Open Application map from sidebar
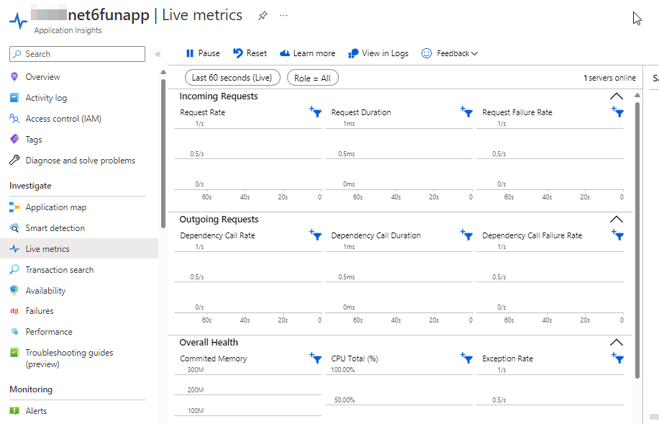This screenshot has height=424, width=659. (x=55, y=207)
